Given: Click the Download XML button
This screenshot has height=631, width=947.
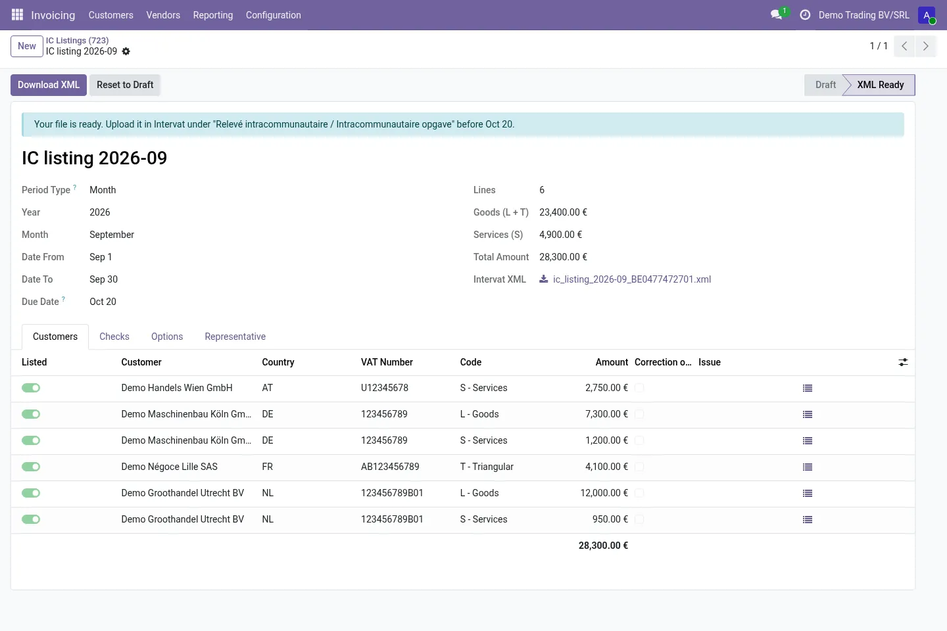Looking at the screenshot, I should (x=49, y=85).
